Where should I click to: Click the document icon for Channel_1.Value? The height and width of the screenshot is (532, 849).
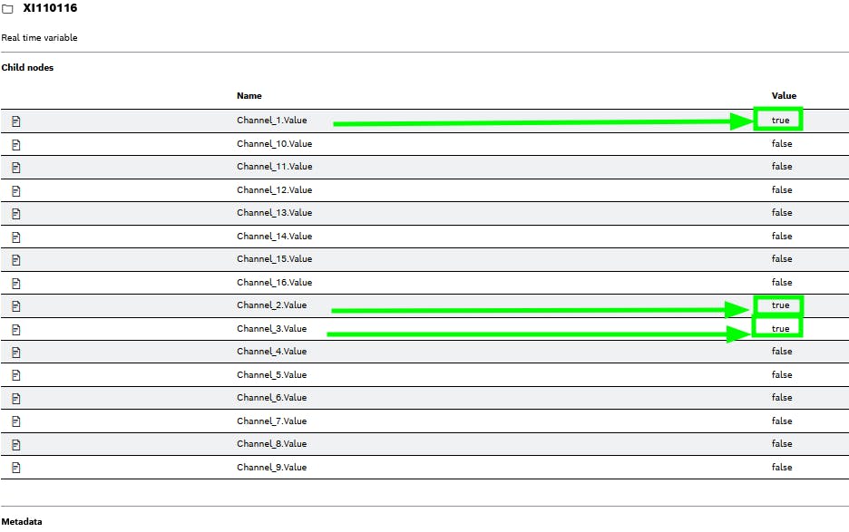pos(16,121)
